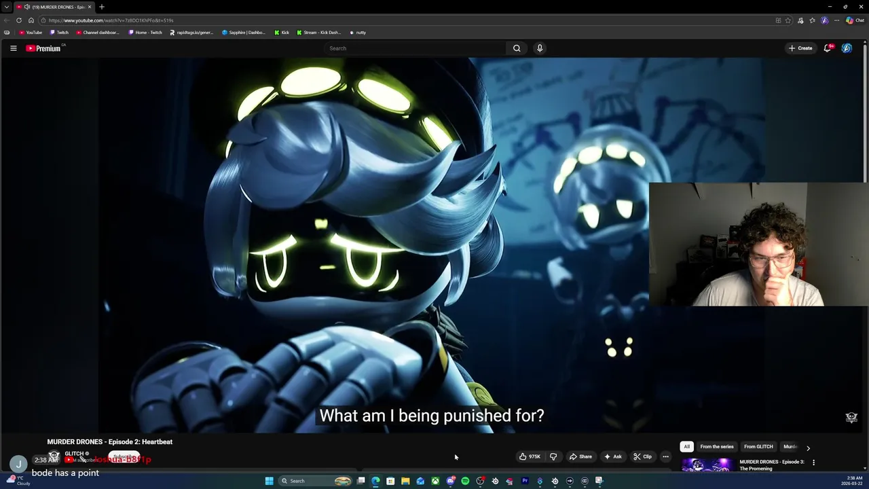The height and width of the screenshot is (489, 869).
Task: Click the Windows taskbar Search box
Action: tap(316, 481)
